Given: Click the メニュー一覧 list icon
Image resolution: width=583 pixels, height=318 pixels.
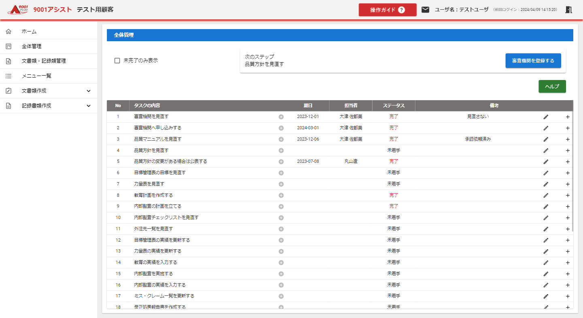Looking at the screenshot, I should (8, 76).
